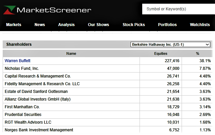Click the equities value 16,048
Viewport: 215px width, 135px height.
click(173, 115)
